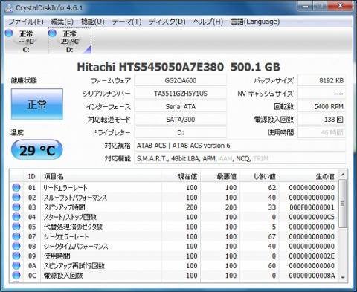Viewport: 357px width, 292px height.
Task: Click status orb for attribute 04 スタート/ストップ回数
Action: tap(16, 217)
